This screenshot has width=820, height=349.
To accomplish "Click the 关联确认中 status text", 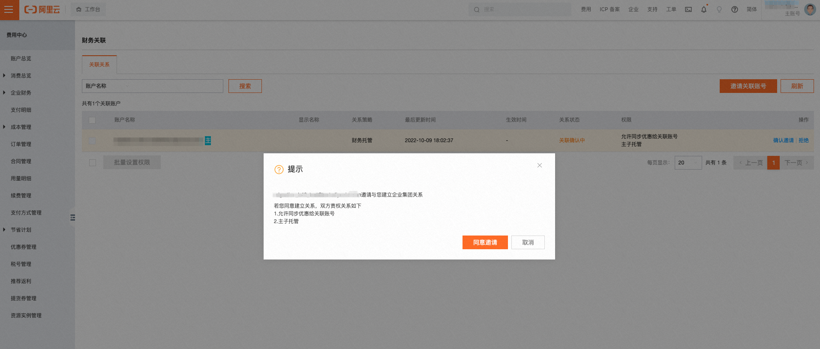I will (572, 140).
